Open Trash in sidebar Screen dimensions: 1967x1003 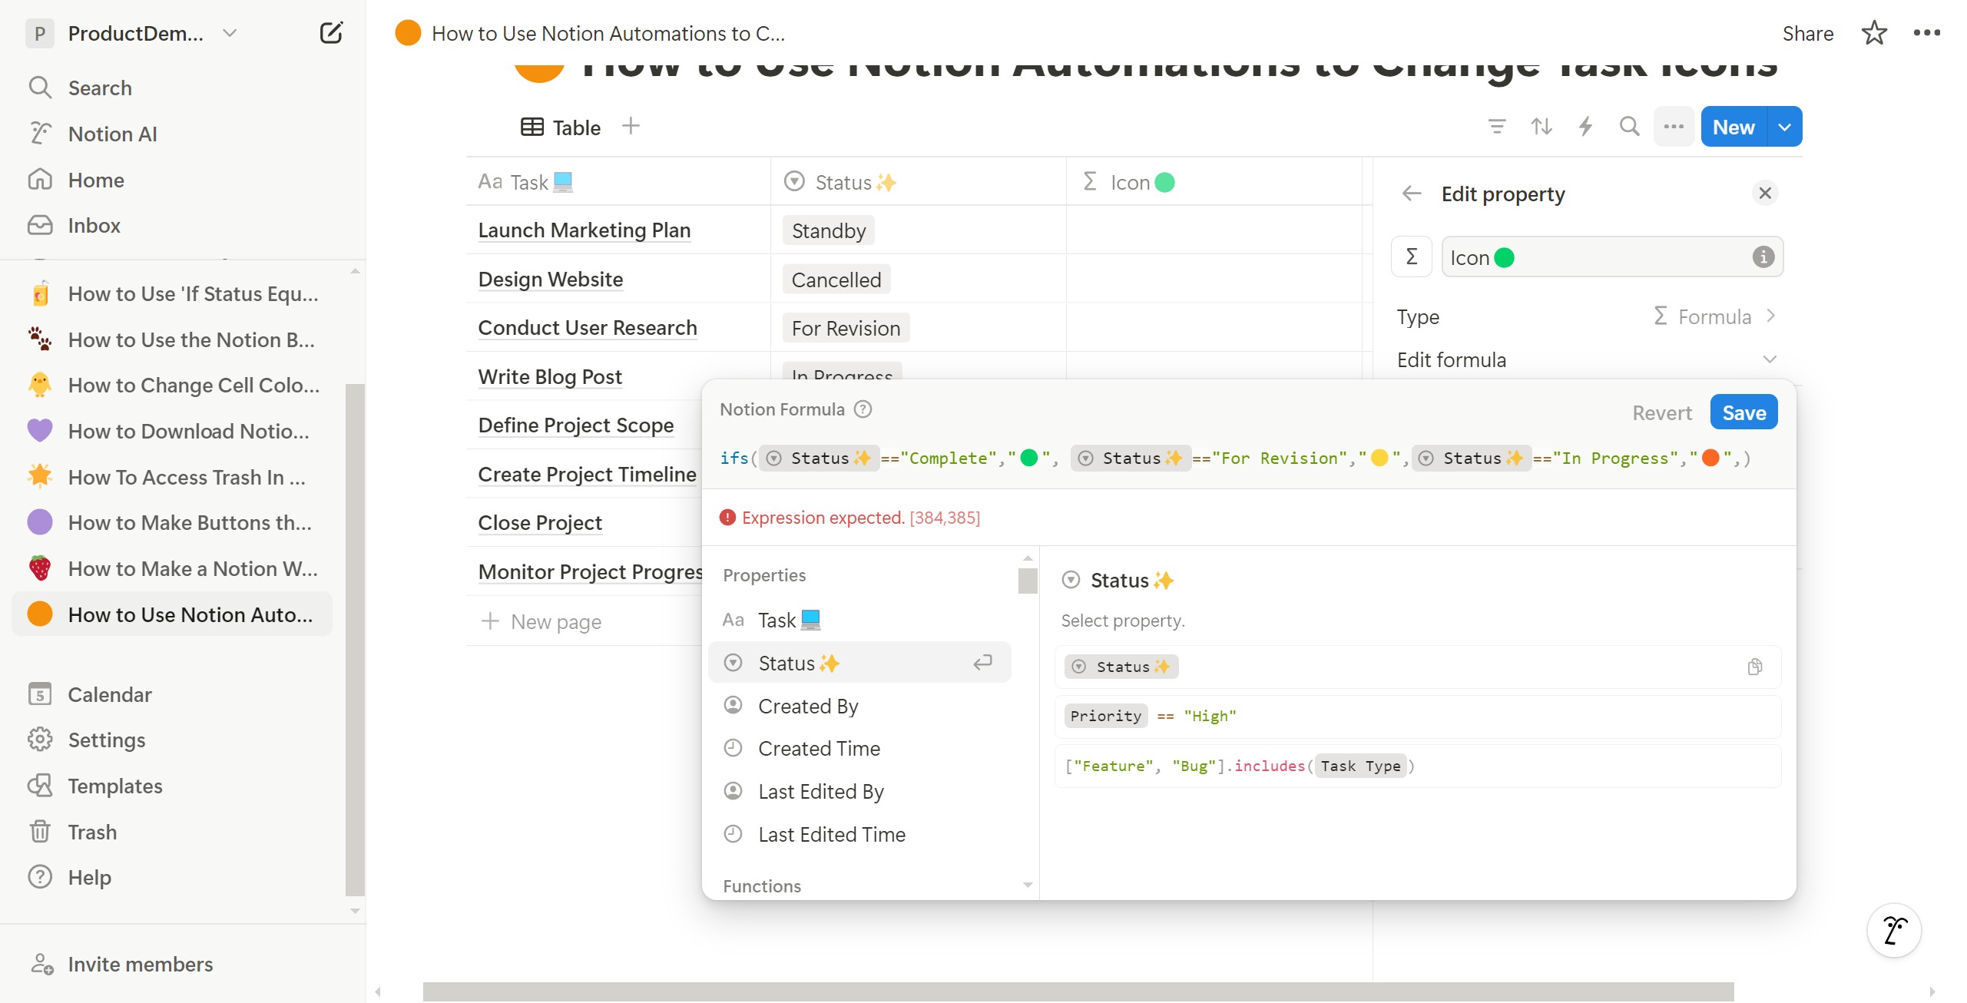[92, 832]
